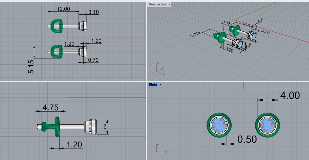309x160 pixels.
Task: Select the 12.00 dimension text in top-left viewport
Action: point(63,9)
